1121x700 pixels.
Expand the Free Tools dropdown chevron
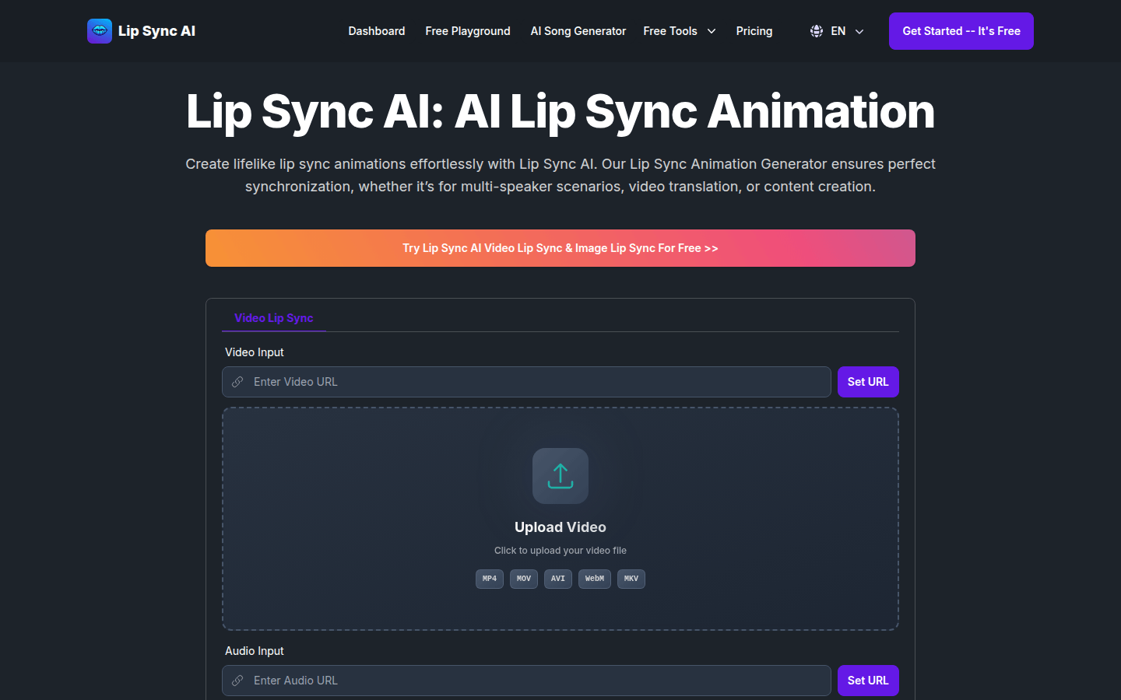pos(712,31)
